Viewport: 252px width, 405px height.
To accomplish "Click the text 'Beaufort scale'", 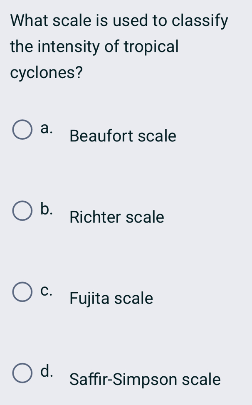I will (x=123, y=136).
